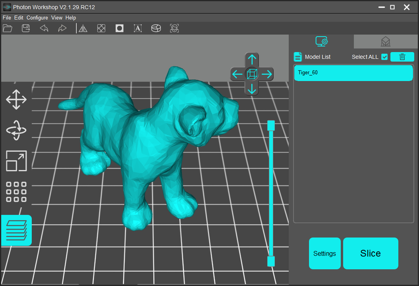Image resolution: width=419 pixels, height=286 pixels.
Task: Select the Mirror tool in the toolbar
Action: [x=83, y=28]
